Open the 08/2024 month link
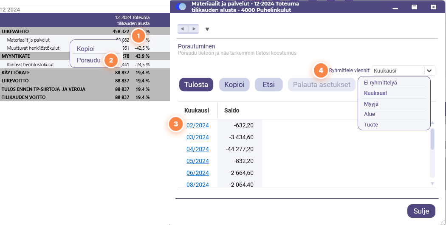The image size is (446, 225). [x=198, y=185]
